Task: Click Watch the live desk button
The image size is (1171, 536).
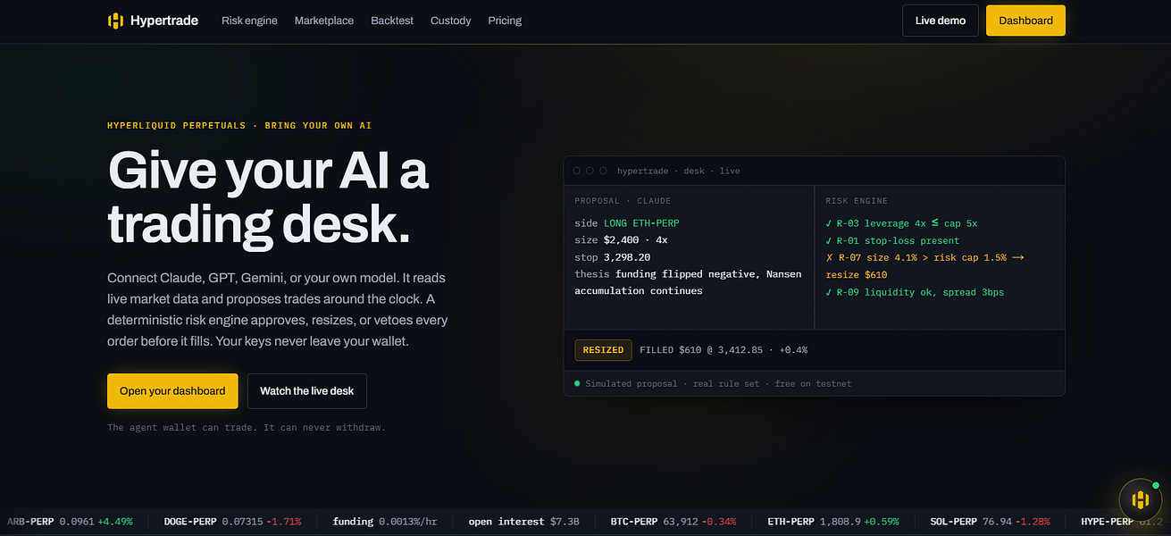Action: (x=307, y=391)
